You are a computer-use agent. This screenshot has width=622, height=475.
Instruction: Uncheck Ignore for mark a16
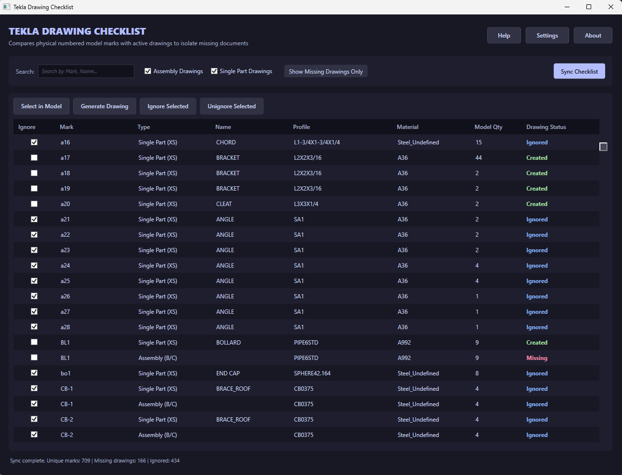34,142
